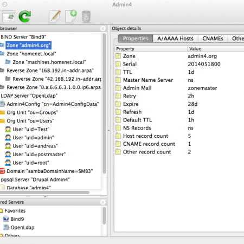The width and height of the screenshot is (244, 244).
Task: Select Domain "sambaDomainName=SMB3"
Action: pyautogui.click(x=50, y=171)
